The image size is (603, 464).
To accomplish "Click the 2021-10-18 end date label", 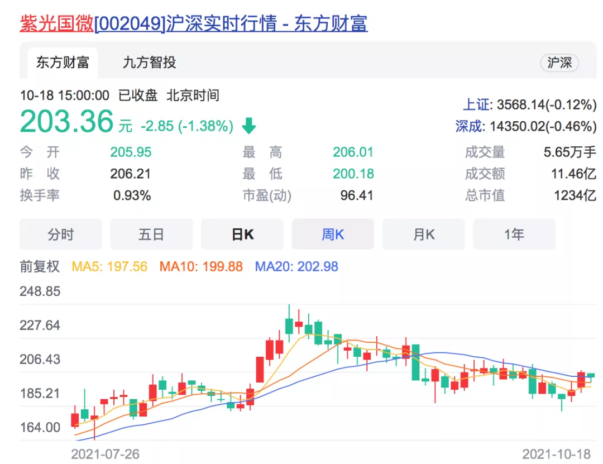I will point(557,453).
